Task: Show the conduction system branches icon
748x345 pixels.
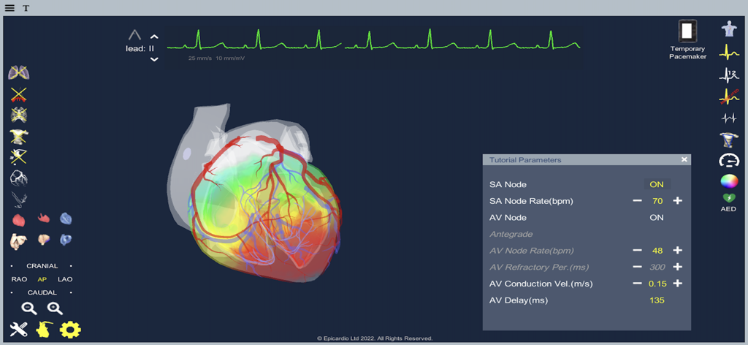Action: (18, 199)
